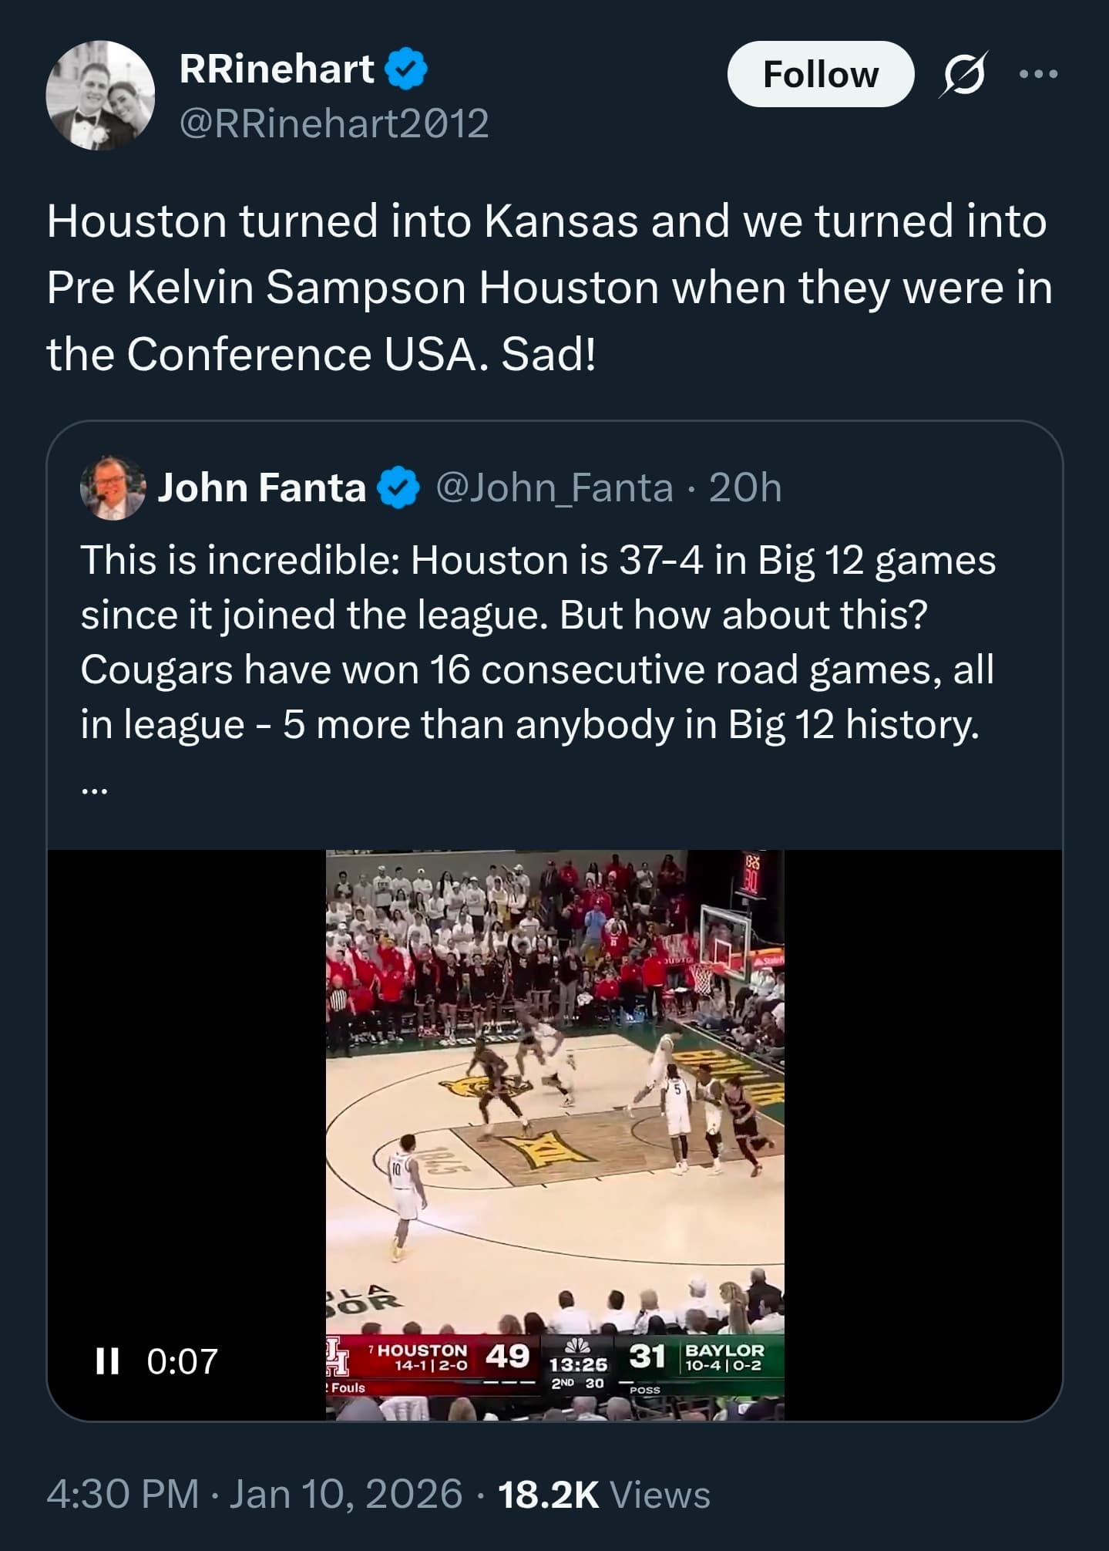This screenshot has height=1551, width=1109.
Task: Visit the @John_Fanta handle
Action: point(554,487)
